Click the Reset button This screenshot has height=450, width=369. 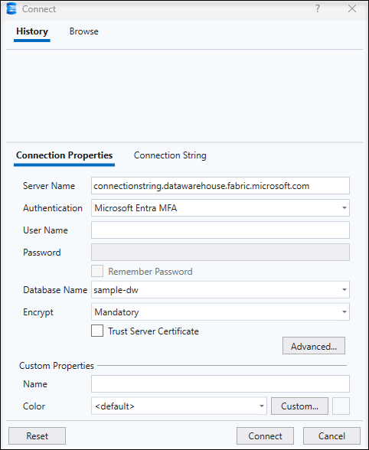(x=37, y=435)
